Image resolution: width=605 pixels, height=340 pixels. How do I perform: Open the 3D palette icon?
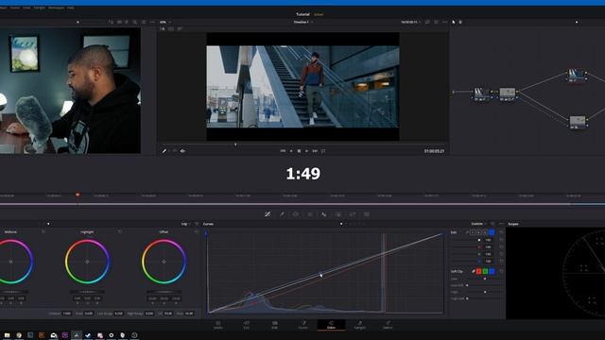[367, 214]
